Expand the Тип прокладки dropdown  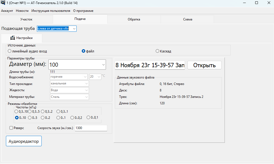[x=86, y=83]
